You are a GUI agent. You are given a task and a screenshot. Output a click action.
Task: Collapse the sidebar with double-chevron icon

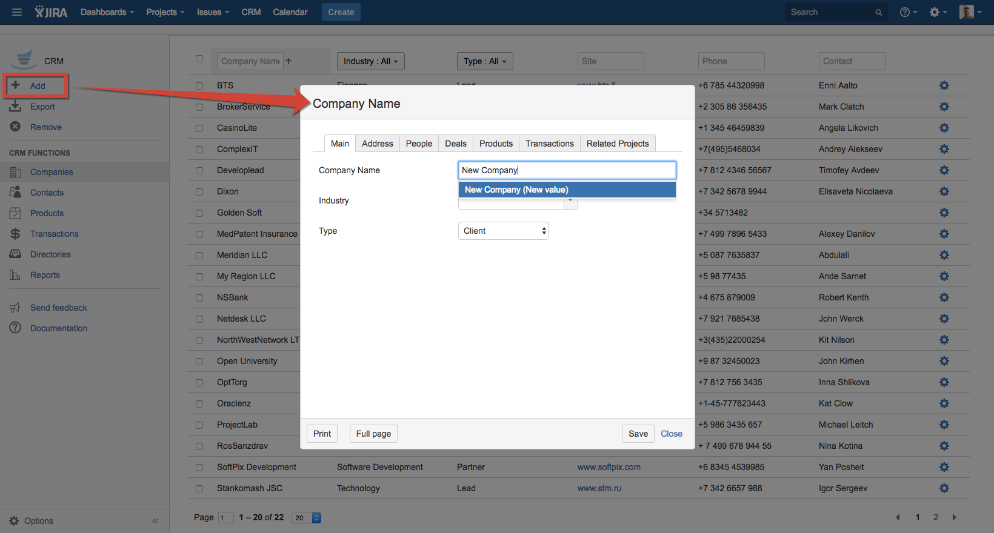(155, 521)
